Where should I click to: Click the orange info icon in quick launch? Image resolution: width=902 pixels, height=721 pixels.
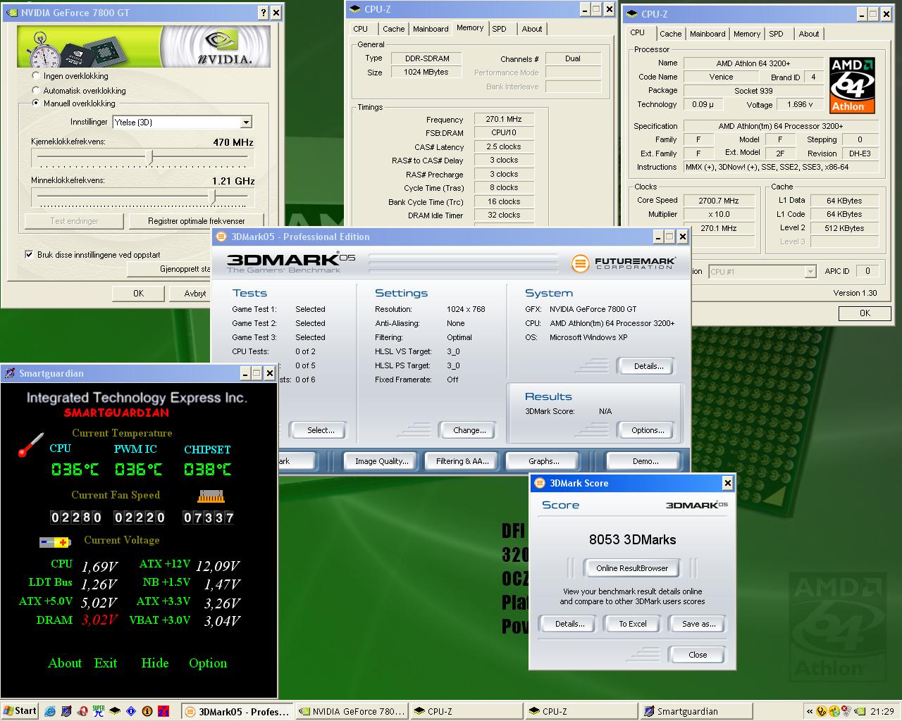(147, 711)
